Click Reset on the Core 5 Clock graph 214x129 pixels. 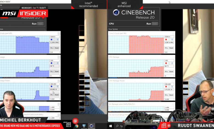point(171,48)
